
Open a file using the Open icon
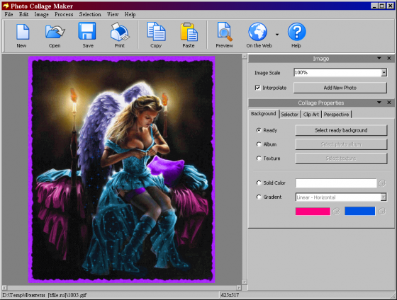55,32
